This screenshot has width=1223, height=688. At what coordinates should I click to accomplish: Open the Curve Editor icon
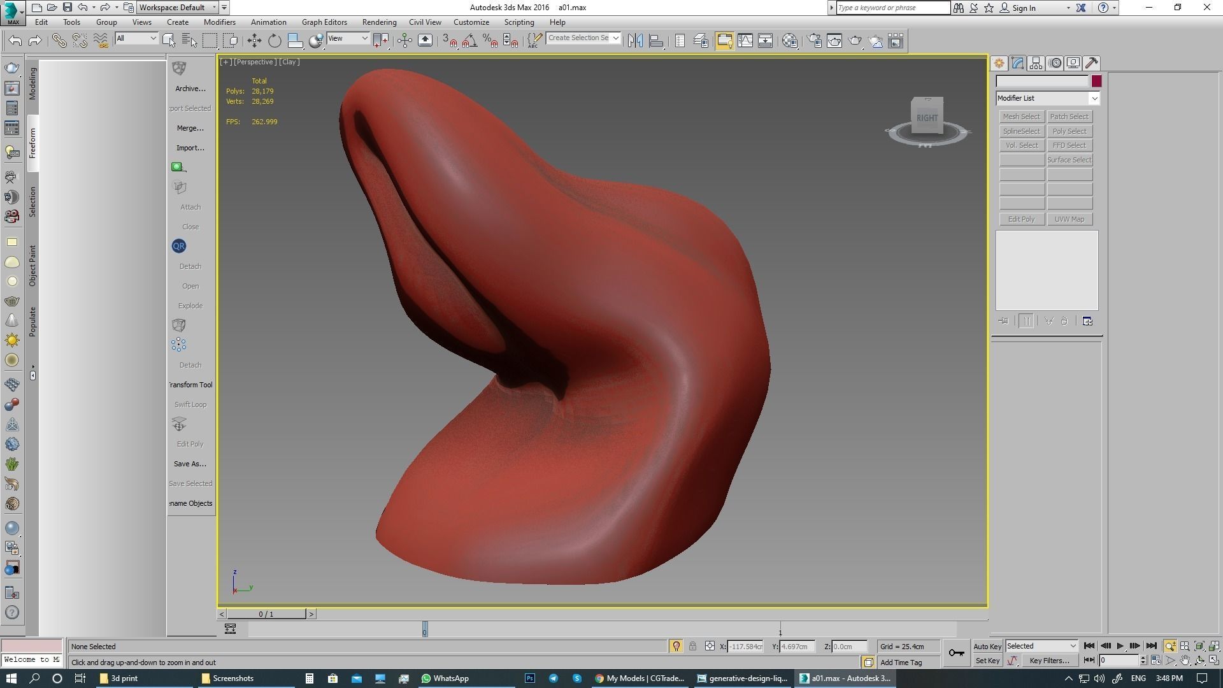pos(745,41)
